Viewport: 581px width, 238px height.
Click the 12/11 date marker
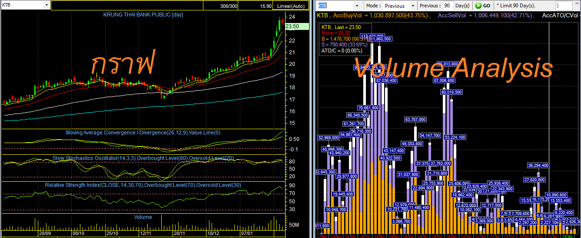[x=145, y=233]
